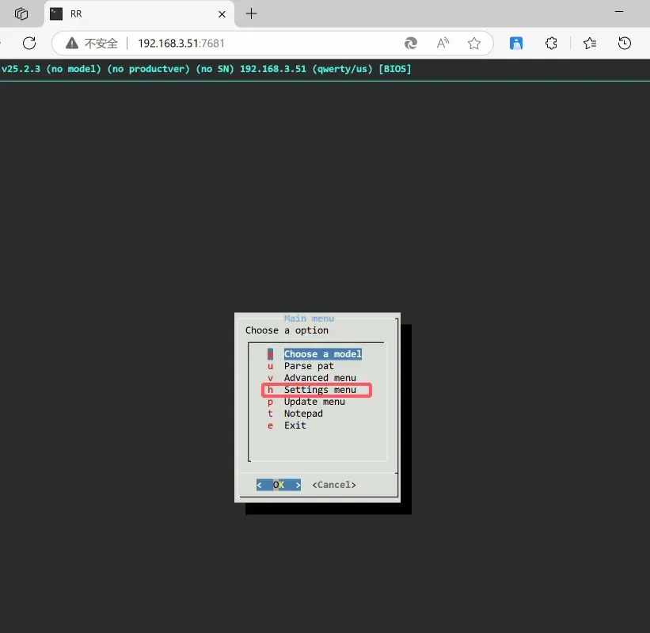
Task: Add this page to favorites star
Action: [x=474, y=43]
